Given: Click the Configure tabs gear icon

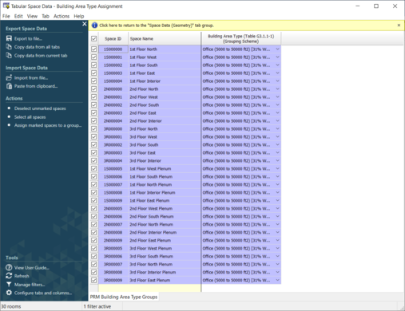Looking at the screenshot, I should (9, 293).
